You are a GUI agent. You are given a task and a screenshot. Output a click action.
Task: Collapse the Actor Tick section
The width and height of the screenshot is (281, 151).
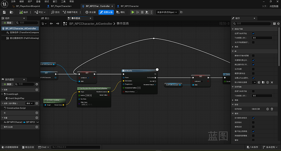coord(233,29)
